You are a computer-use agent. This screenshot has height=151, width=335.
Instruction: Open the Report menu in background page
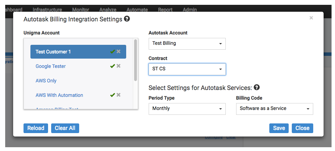coord(165,10)
